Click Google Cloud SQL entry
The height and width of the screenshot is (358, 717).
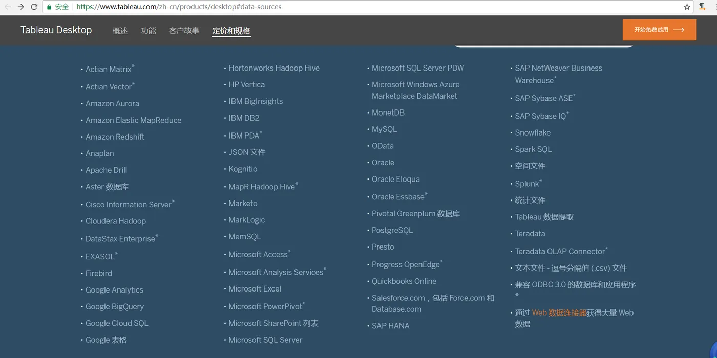tap(117, 323)
